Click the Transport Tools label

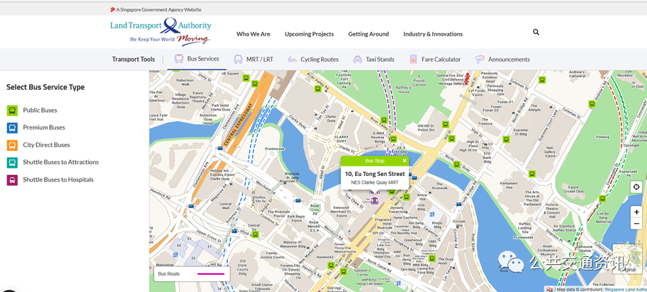[133, 59]
